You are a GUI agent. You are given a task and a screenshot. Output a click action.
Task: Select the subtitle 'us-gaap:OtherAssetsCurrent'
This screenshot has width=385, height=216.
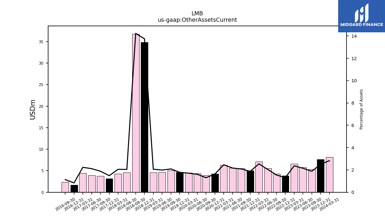click(197, 20)
